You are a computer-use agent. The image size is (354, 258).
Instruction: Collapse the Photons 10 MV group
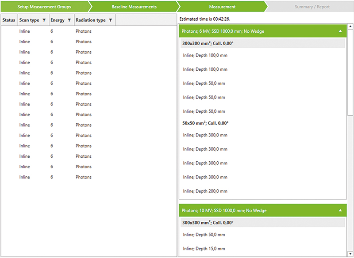click(340, 211)
